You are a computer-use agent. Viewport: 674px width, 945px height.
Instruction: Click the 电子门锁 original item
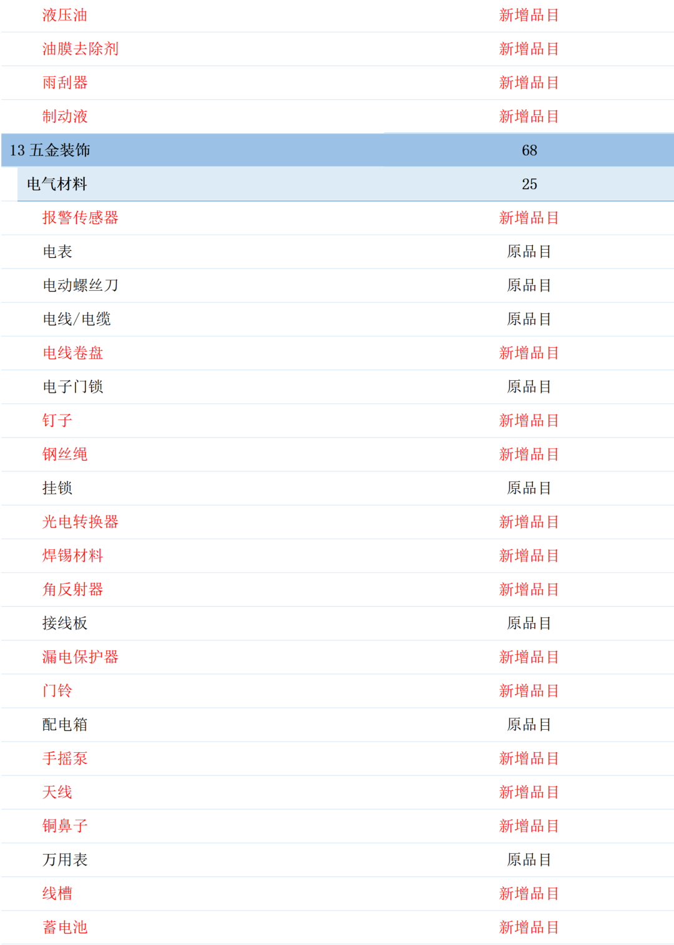coord(72,386)
